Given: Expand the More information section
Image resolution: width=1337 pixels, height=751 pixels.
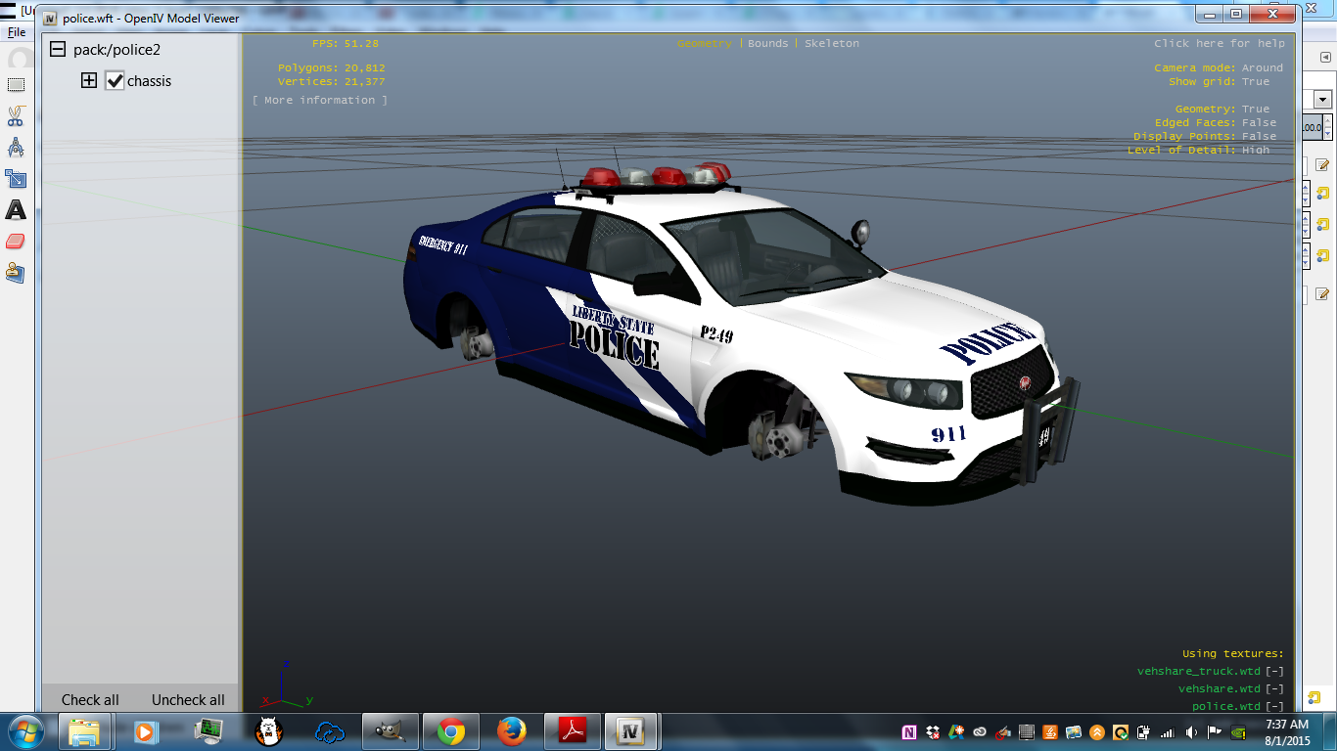Looking at the screenshot, I should (x=319, y=101).
